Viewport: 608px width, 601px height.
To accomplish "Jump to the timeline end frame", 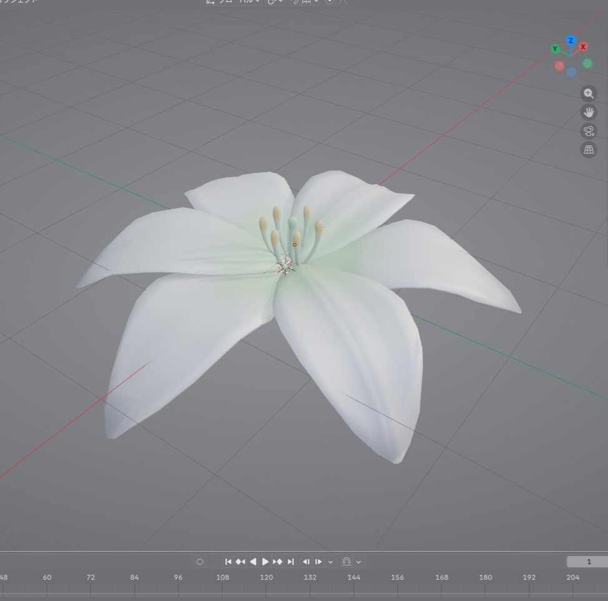I will coord(290,562).
